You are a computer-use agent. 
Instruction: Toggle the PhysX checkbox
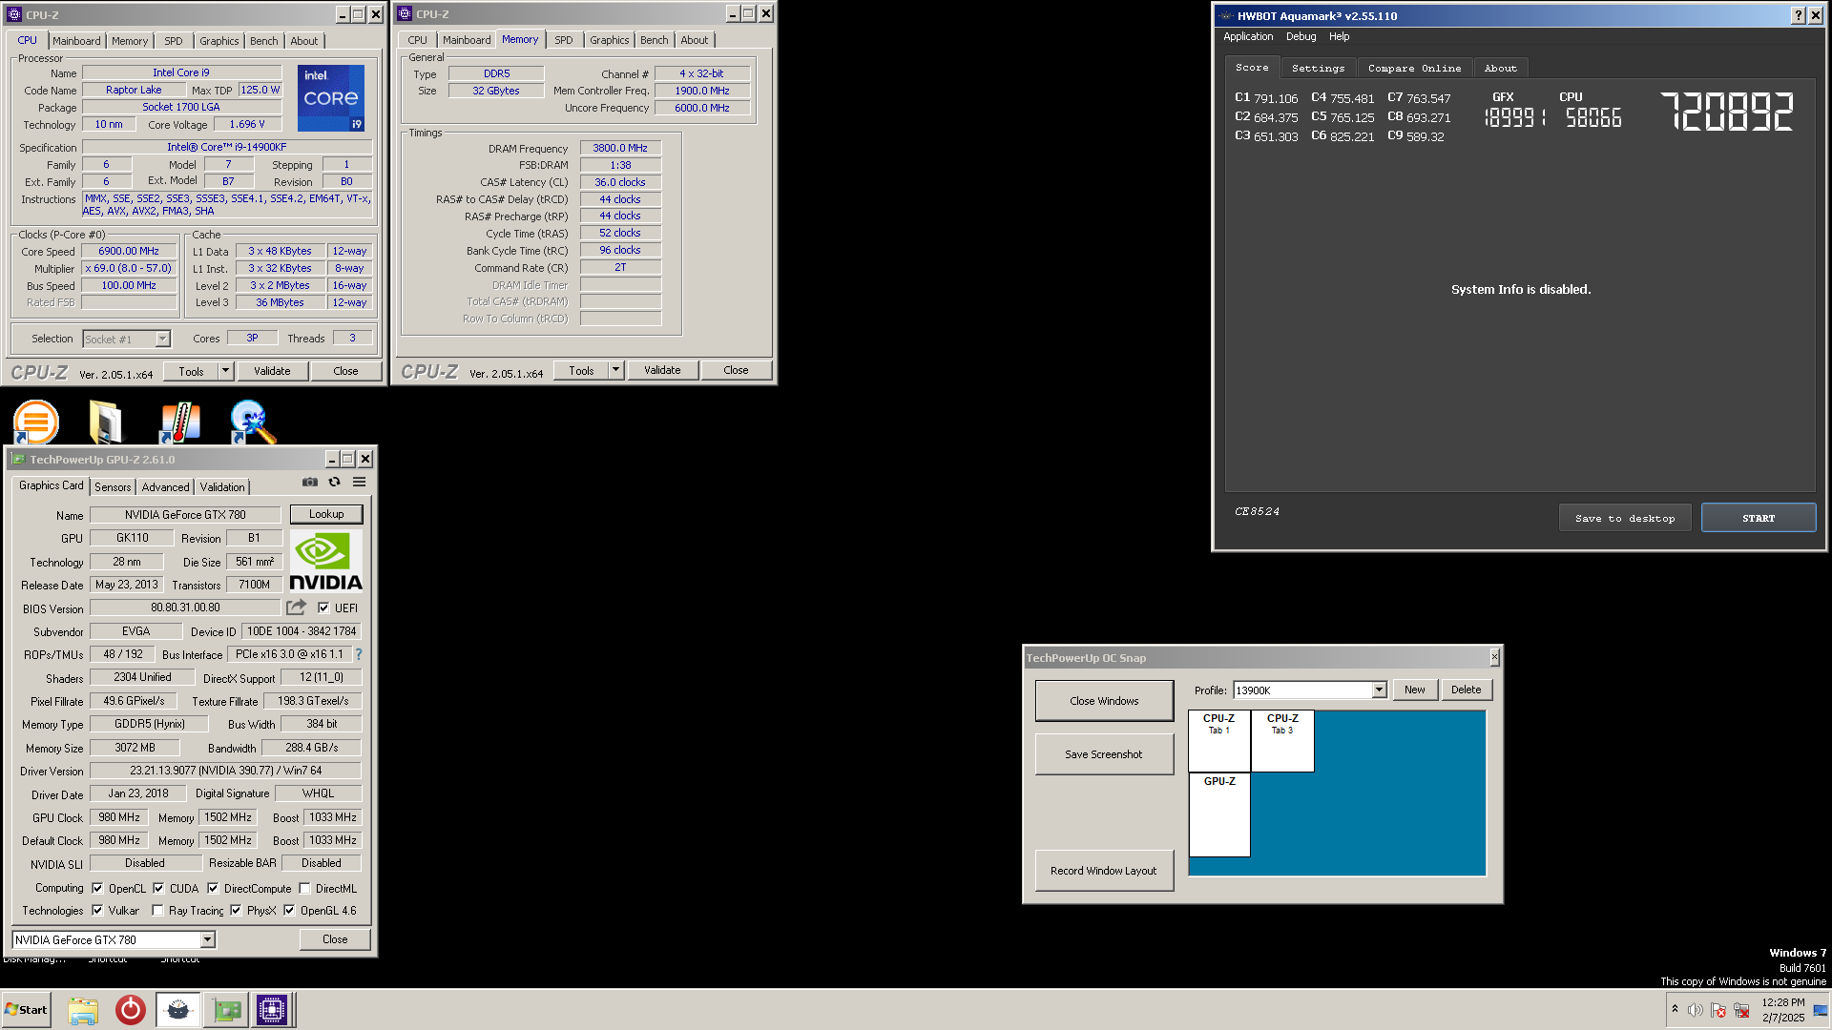pyautogui.click(x=236, y=910)
